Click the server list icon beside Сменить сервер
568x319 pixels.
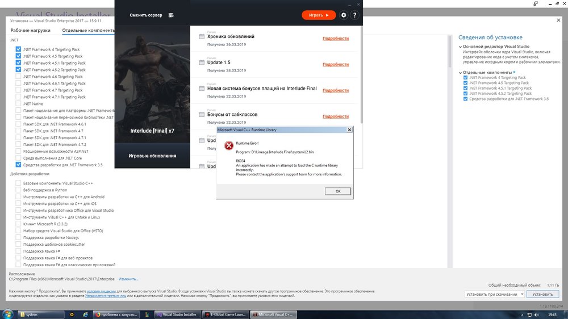click(x=171, y=15)
